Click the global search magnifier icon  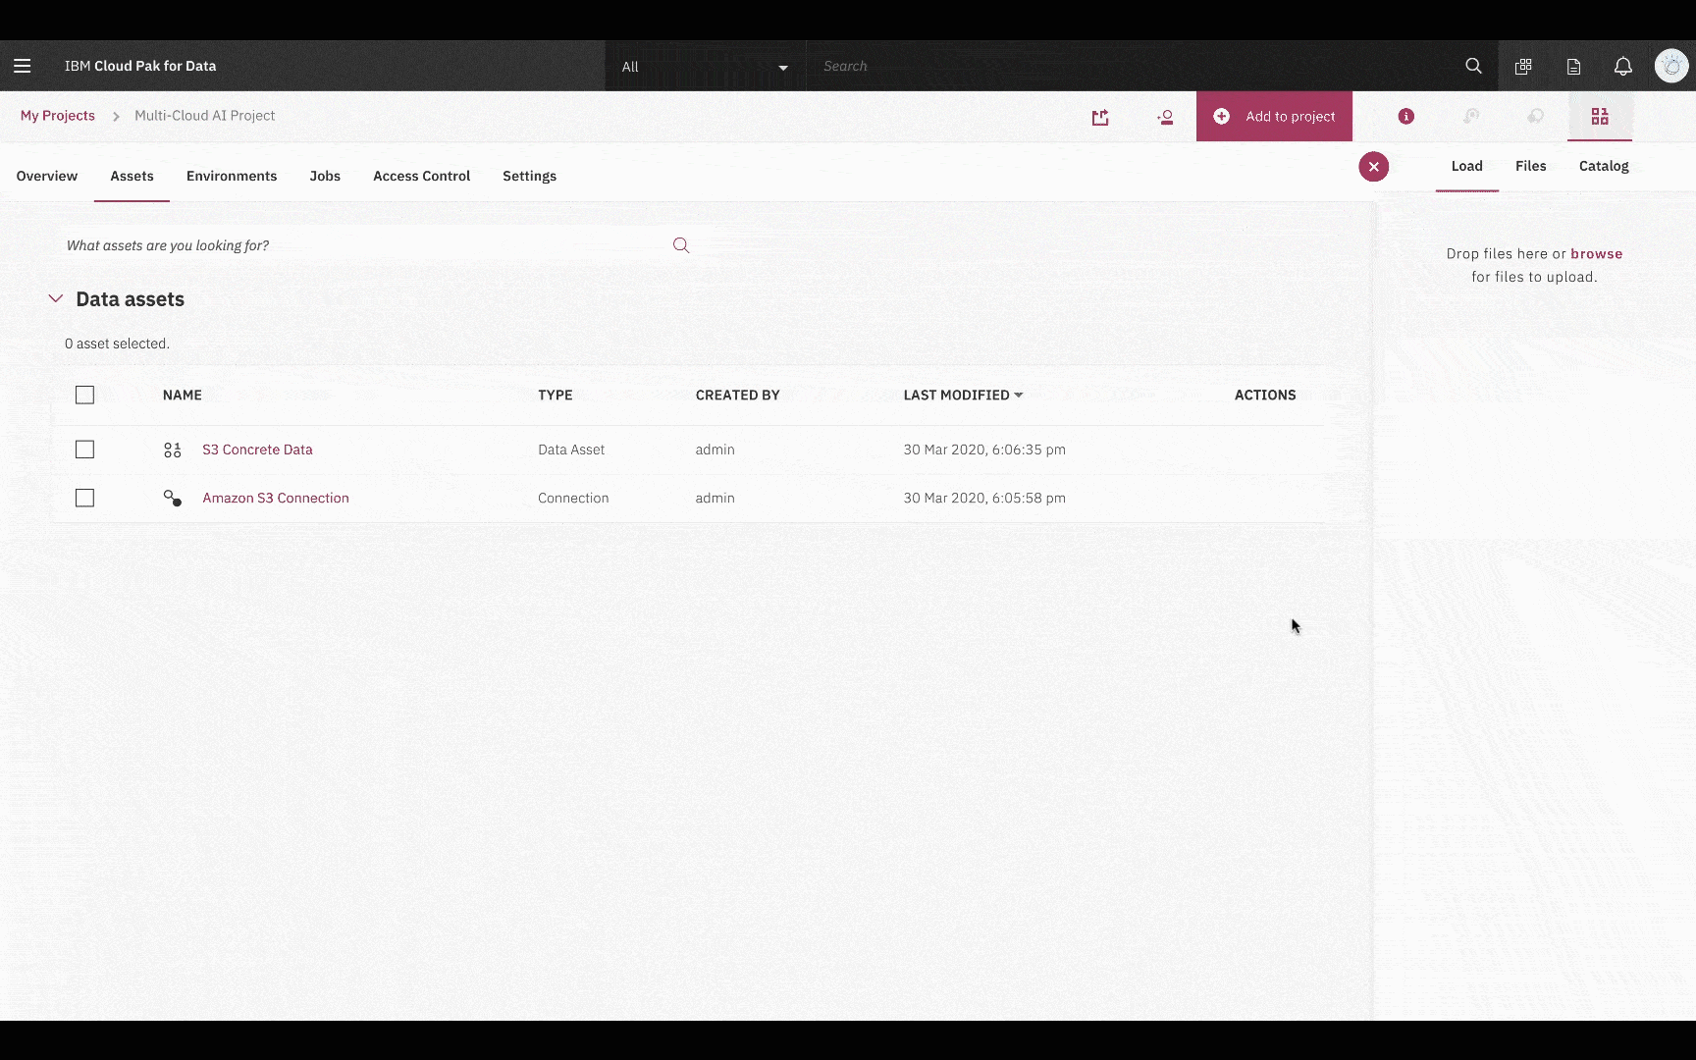[1473, 66]
